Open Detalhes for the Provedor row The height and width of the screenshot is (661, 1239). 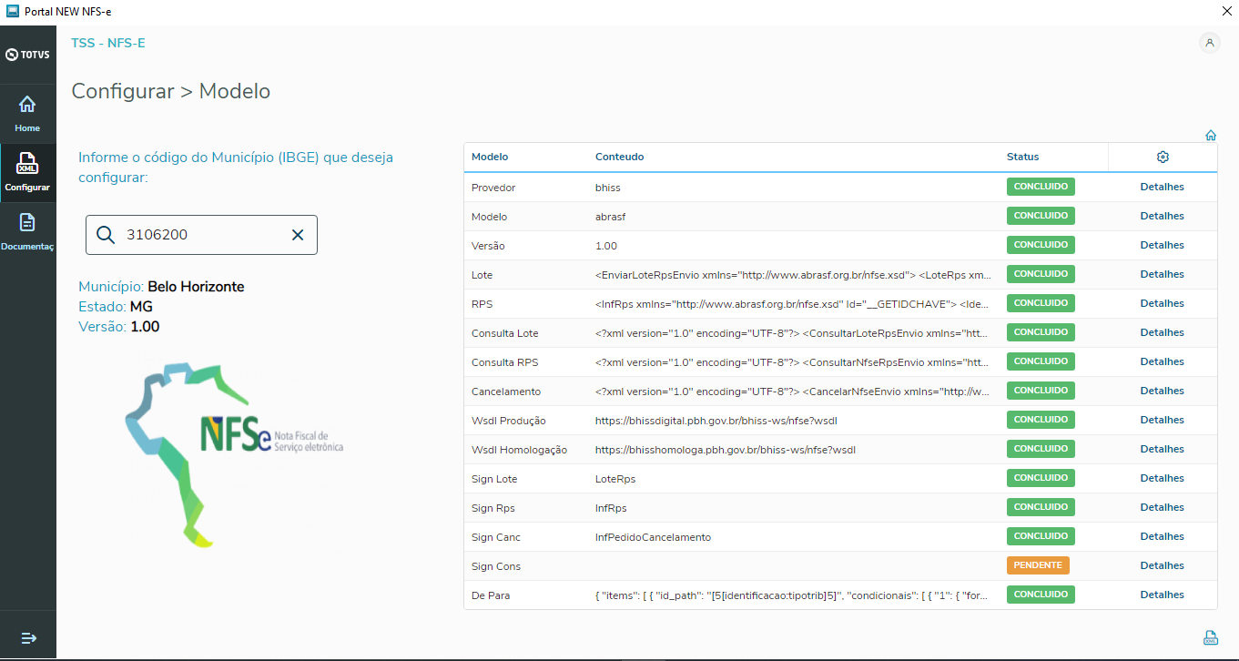pyautogui.click(x=1162, y=187)
